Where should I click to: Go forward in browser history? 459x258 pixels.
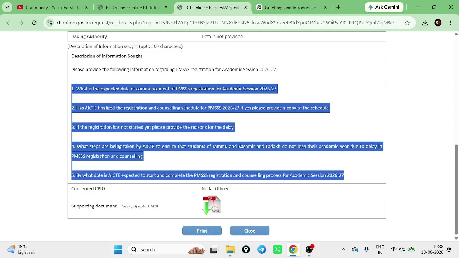[x=22, y=23]
